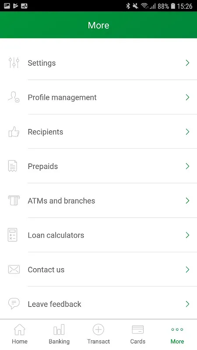Tap the Leave feedback speech bubble icon

tap(14, 304)
